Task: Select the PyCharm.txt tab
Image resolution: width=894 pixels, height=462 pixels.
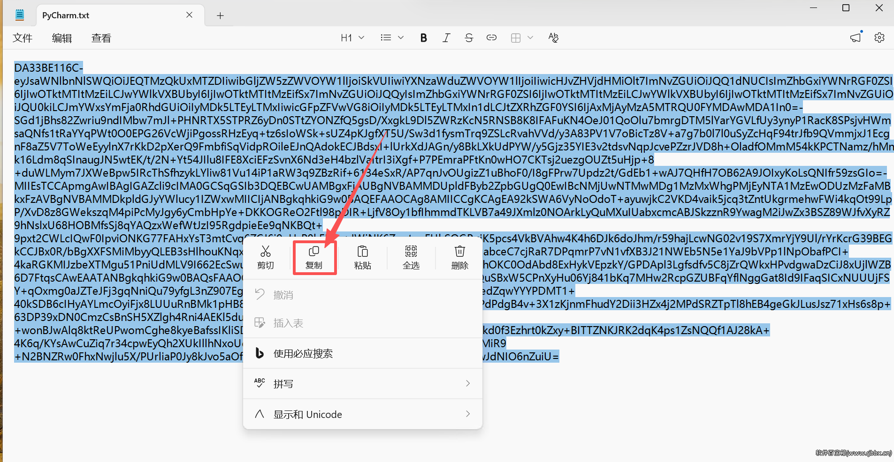Action: (120, 15)
